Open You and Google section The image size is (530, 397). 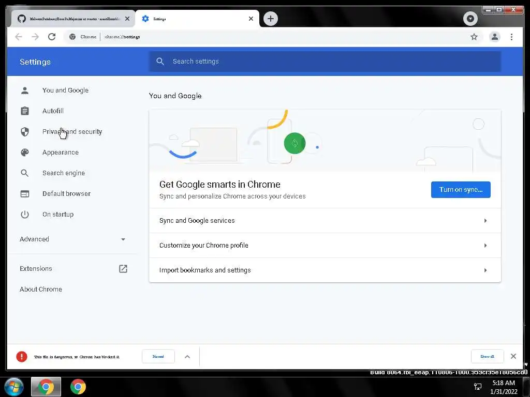coord(65,90)
